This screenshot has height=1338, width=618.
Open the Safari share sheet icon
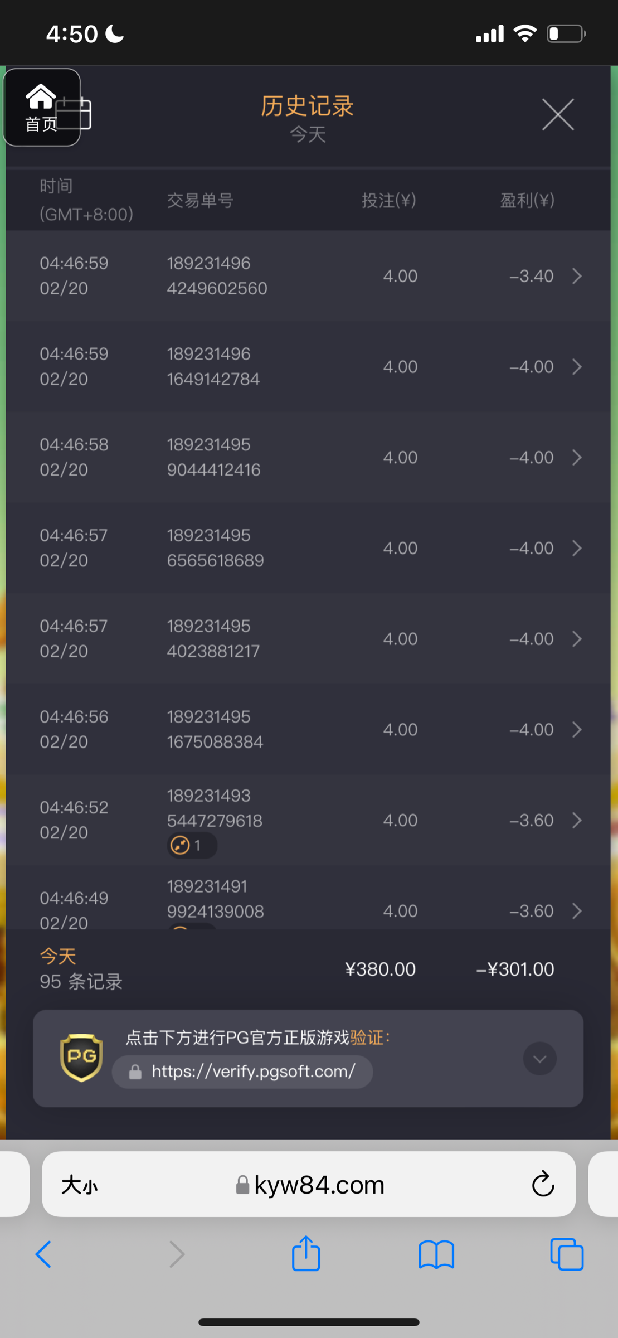306,1254
